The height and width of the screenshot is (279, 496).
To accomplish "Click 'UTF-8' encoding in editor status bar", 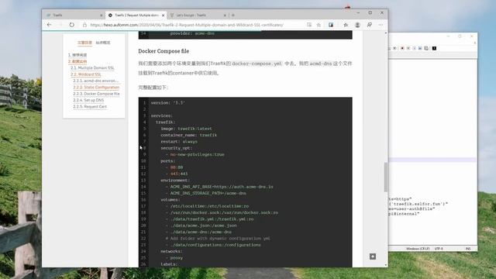I will click(x=439, y=249).
